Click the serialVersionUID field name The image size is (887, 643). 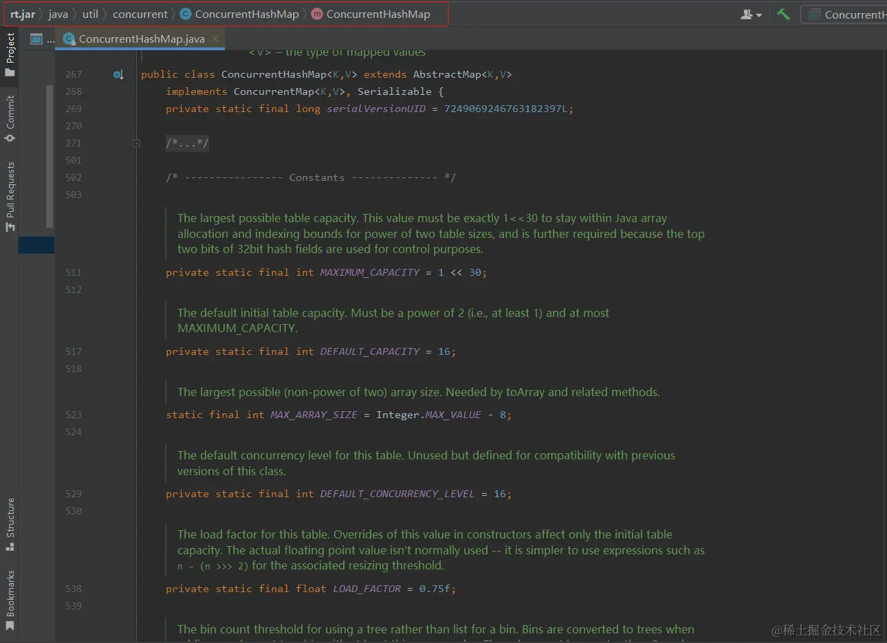[376, 109]
